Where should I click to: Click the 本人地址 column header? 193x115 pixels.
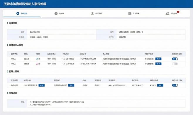pos(106,54)
